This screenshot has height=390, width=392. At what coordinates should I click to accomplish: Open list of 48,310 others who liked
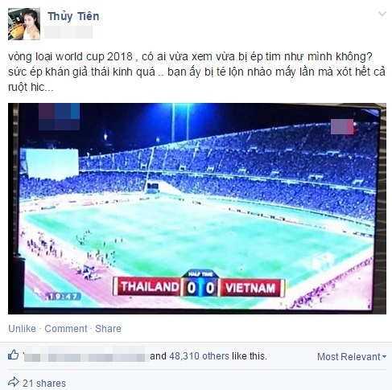(200, 356)
